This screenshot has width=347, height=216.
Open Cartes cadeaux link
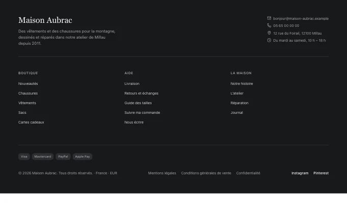[x=31, y=122]
